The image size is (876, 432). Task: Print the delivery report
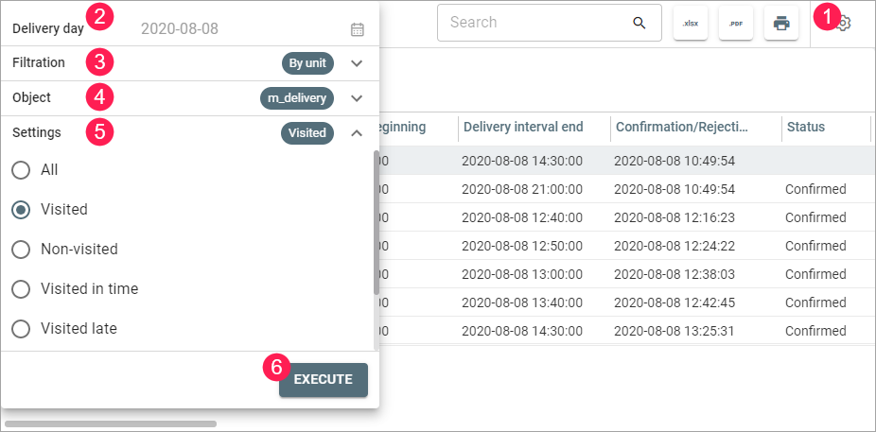(781, 23)
